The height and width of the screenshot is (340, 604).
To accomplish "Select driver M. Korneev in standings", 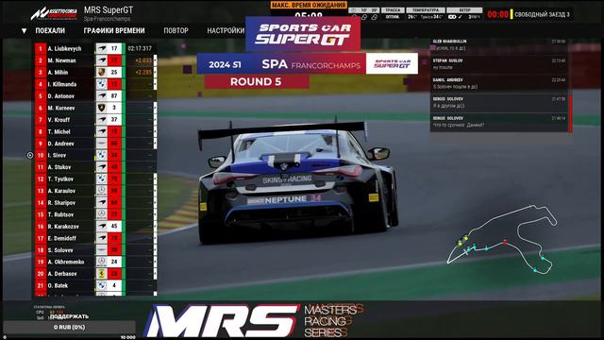I will [x=61, y=108].
